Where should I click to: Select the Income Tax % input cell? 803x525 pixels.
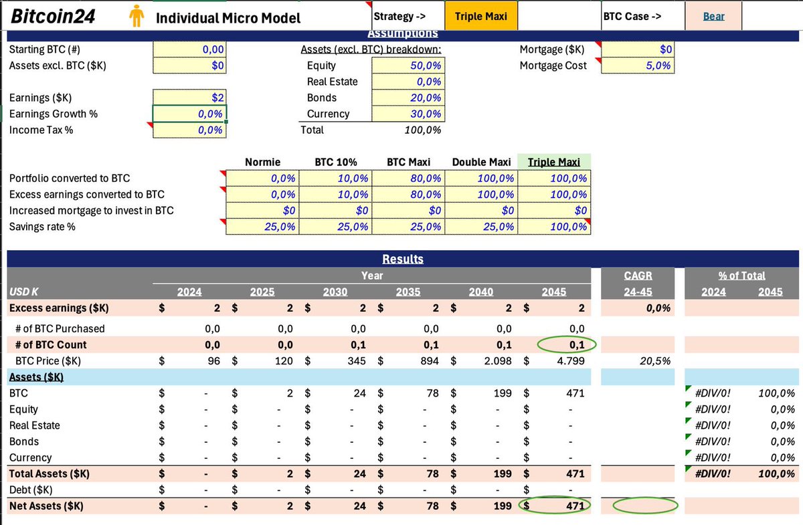point(190,130)
